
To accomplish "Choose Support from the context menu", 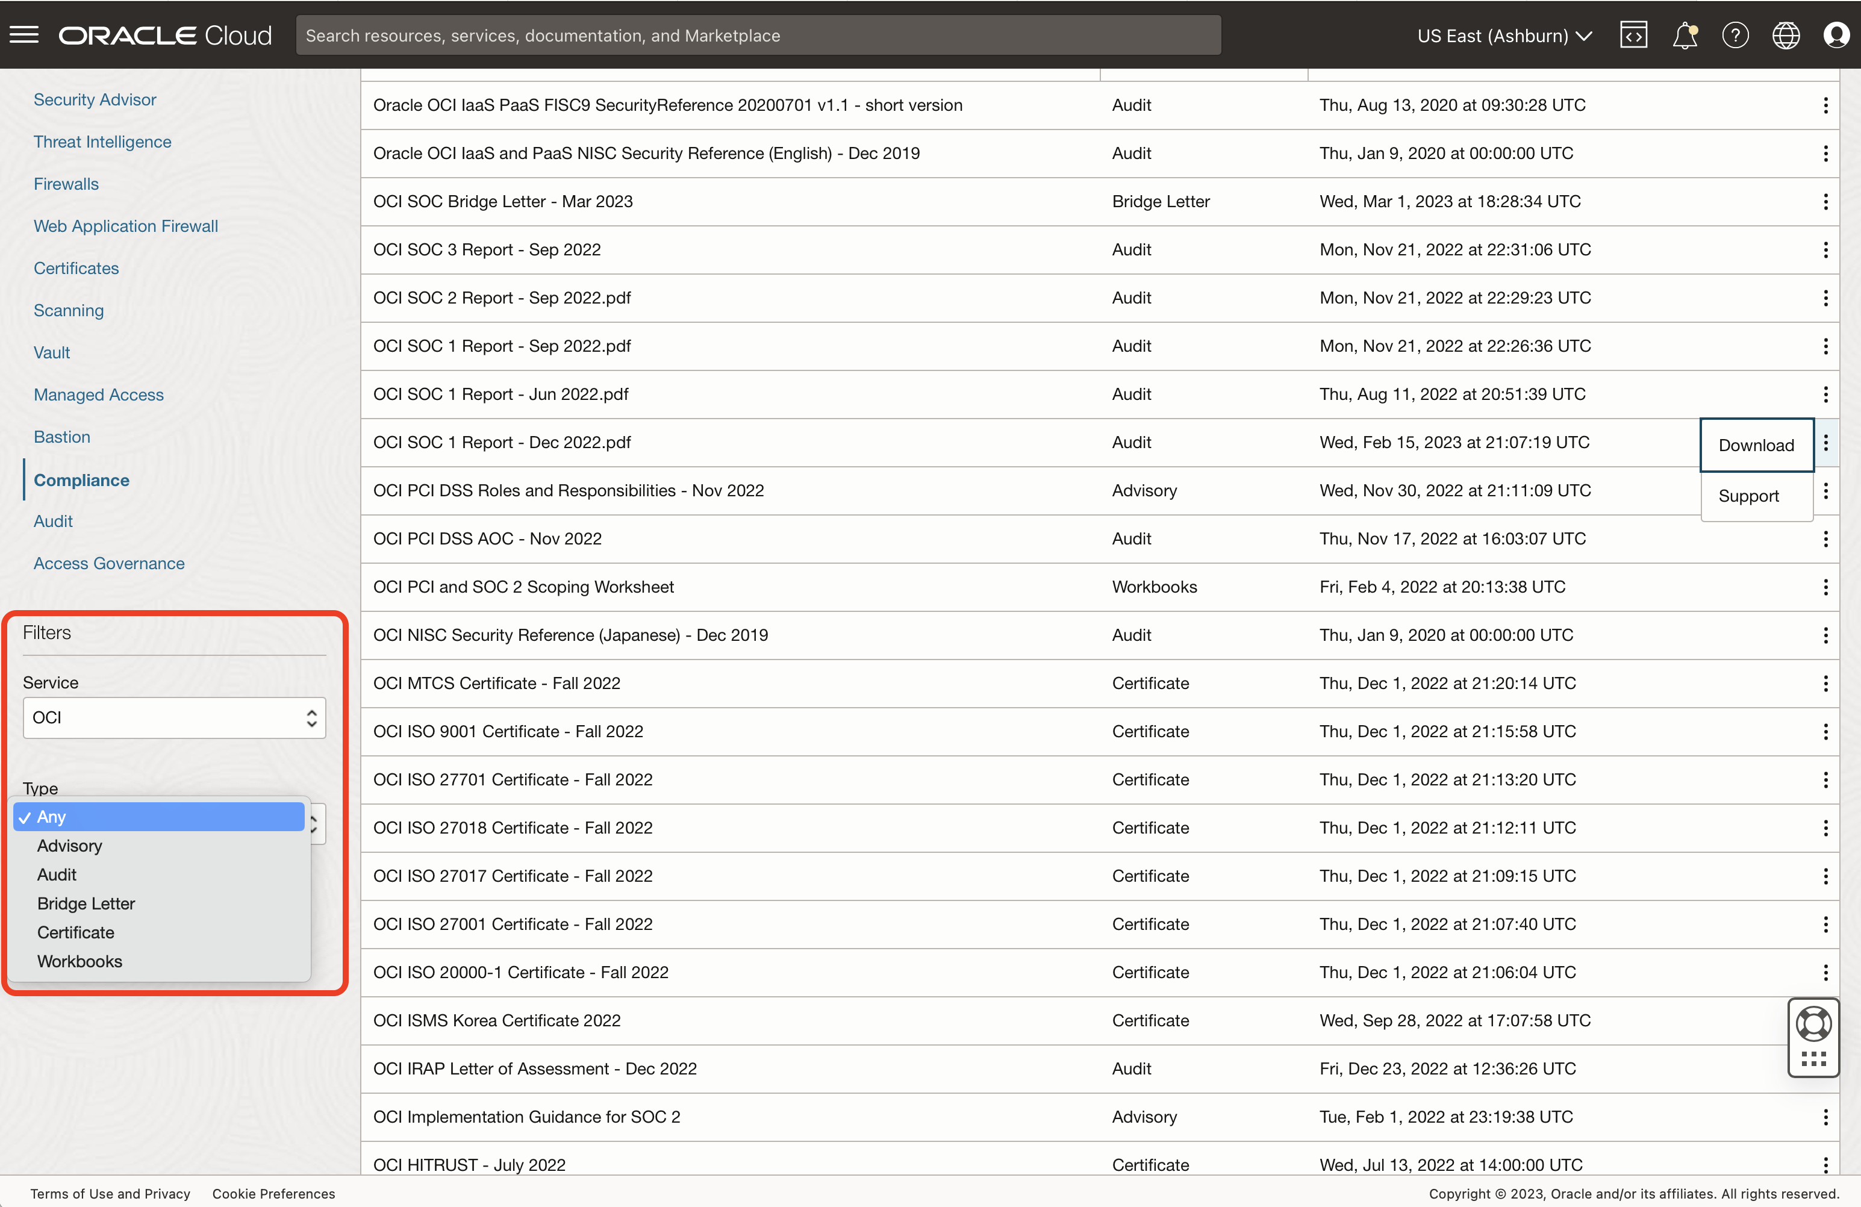I will click(1749, 496).
